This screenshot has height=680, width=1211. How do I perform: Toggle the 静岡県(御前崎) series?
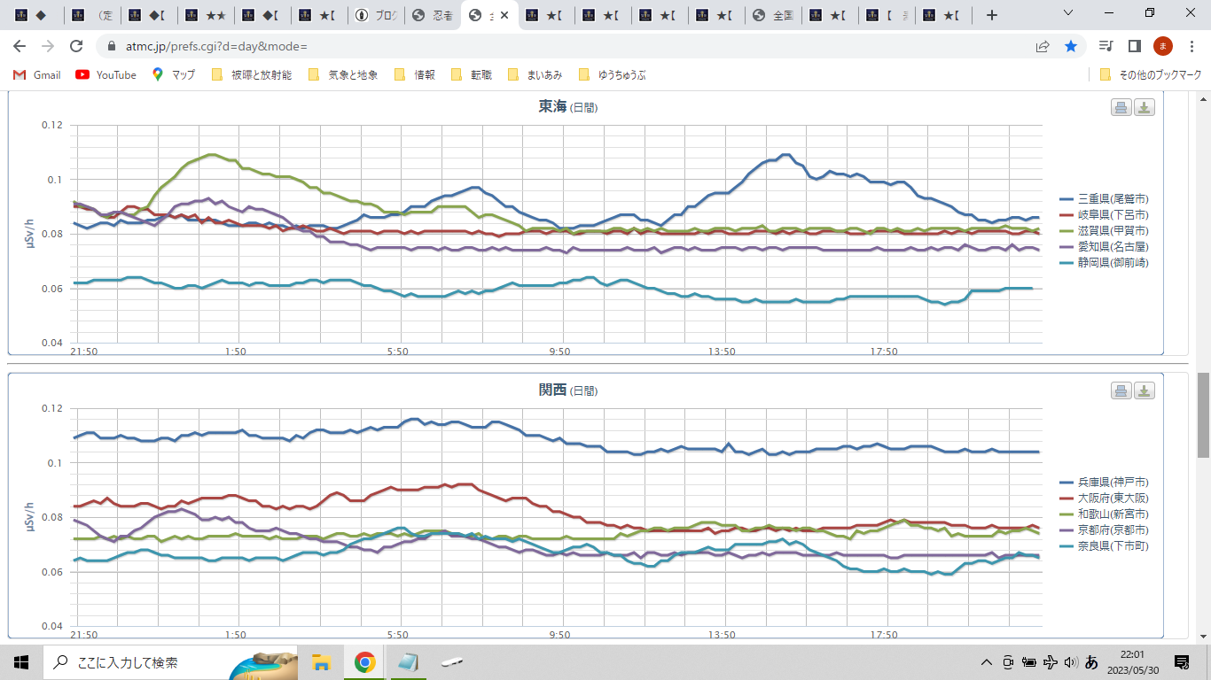point(1104,263)
